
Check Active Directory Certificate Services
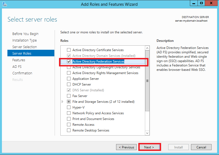[69, 50]
